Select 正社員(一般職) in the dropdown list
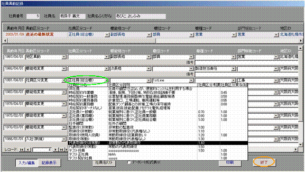The height and width of the screenshot is (172, 305). click(158, 112)
